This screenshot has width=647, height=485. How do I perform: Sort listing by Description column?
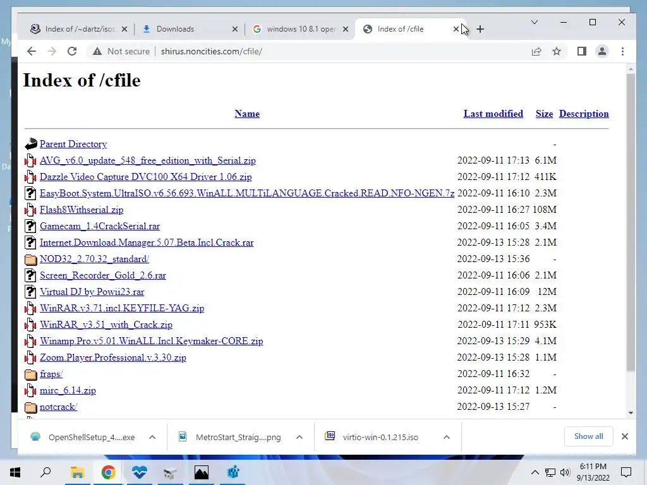584,114
